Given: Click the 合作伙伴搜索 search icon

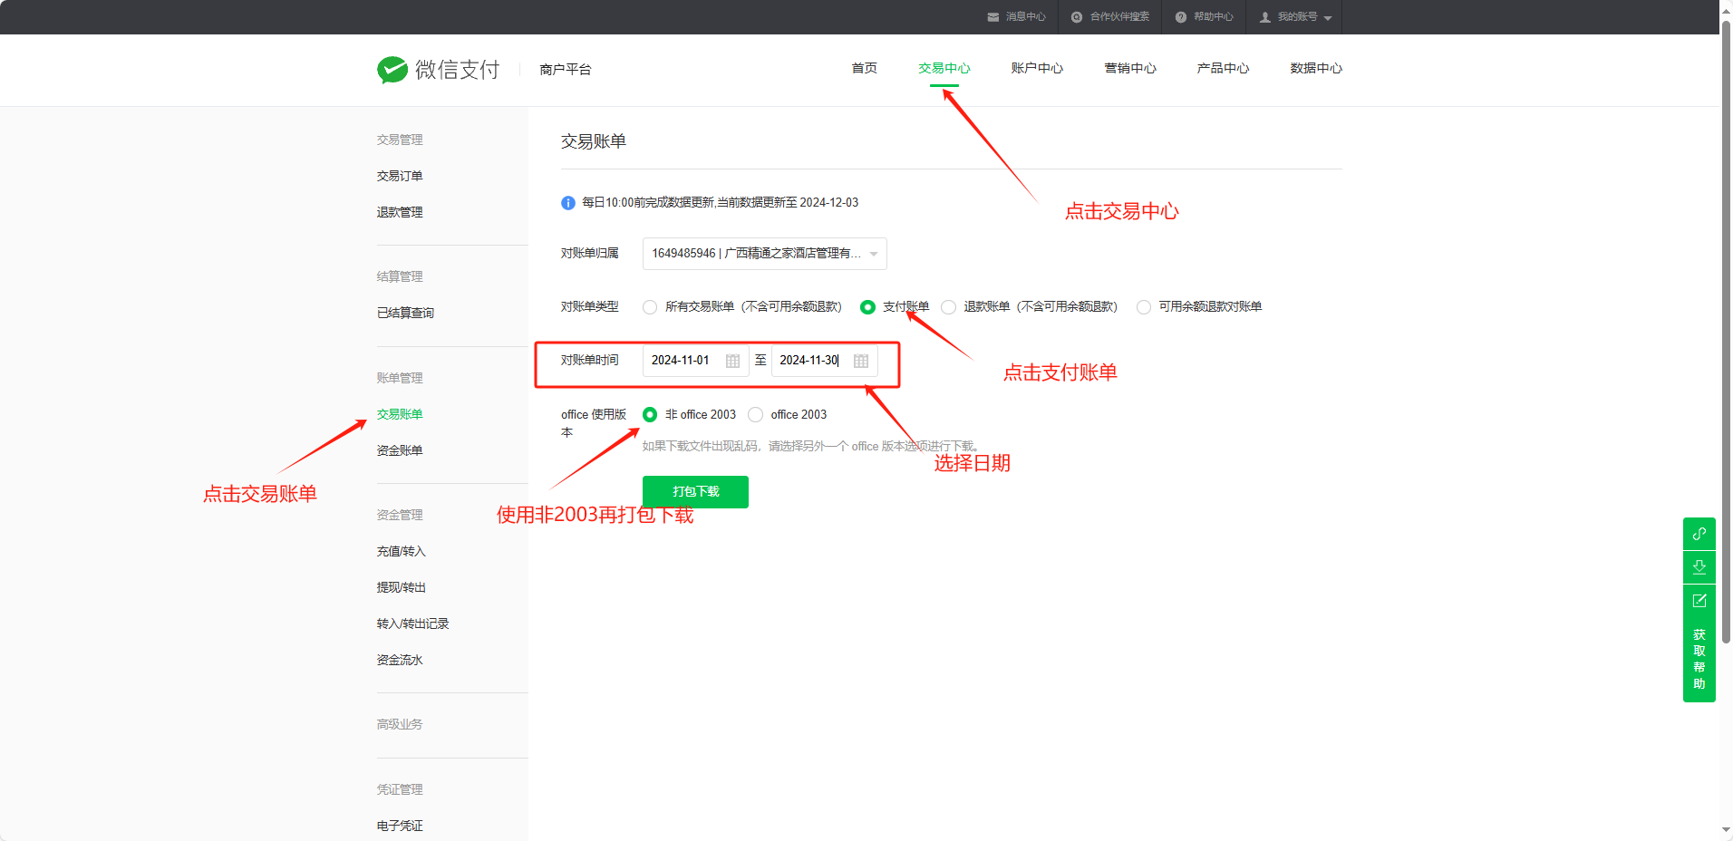Looking at the screenshot, I should 1077,17.
